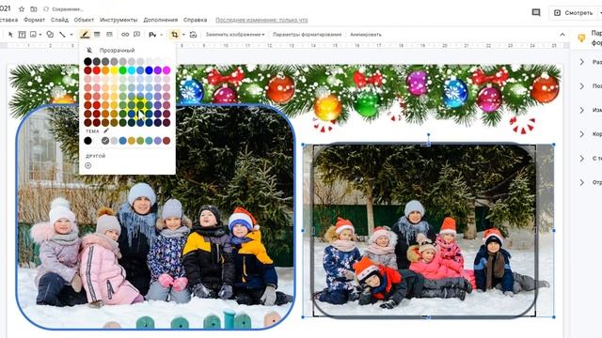Select the shape tool icon
Screen dimensions: 602x338
50,35
